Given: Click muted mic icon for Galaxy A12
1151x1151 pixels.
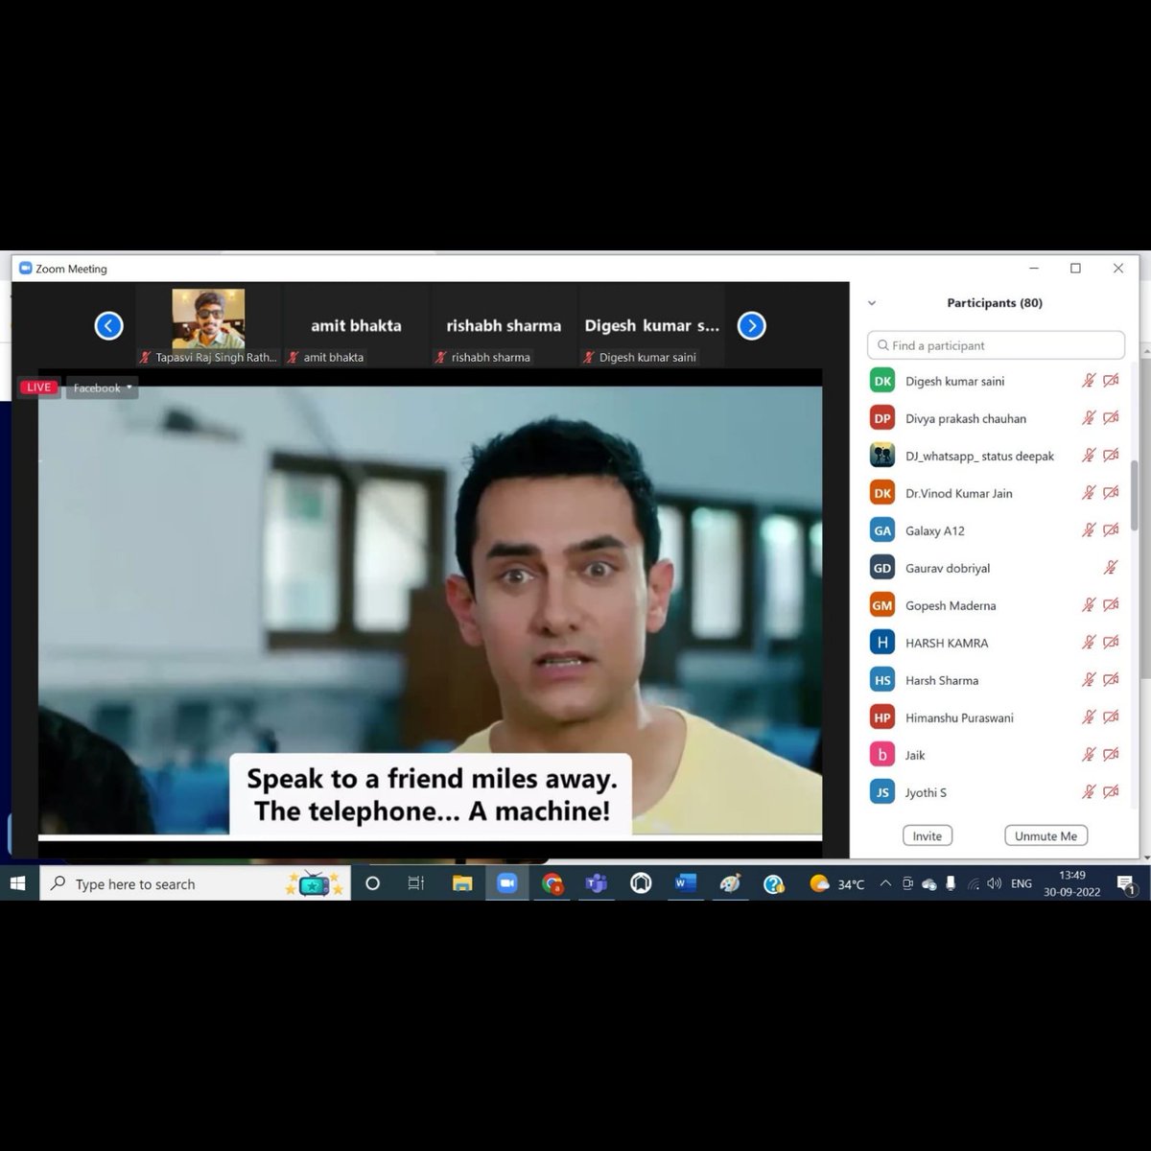Looking at the screenshot, I should (1089, 530).
